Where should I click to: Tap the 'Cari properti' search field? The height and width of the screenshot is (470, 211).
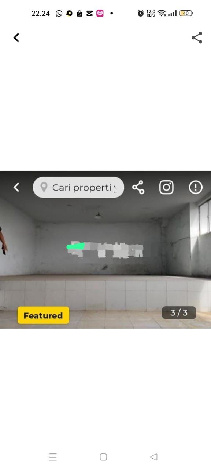78,187
